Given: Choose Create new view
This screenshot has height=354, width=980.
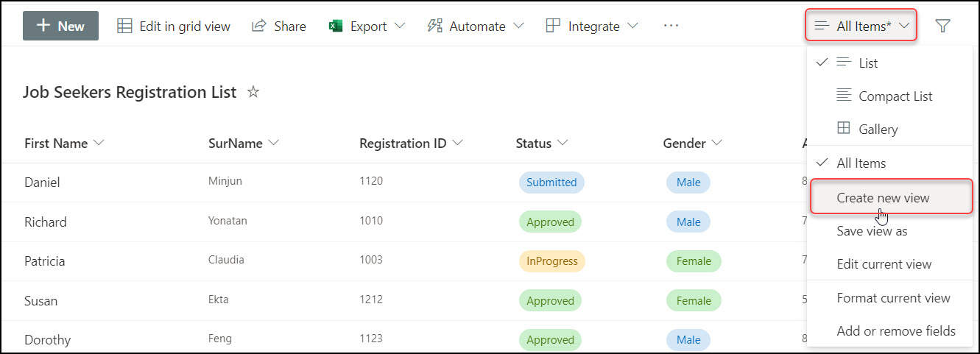Looking at the screenshot, I should [x=892, y=197].
